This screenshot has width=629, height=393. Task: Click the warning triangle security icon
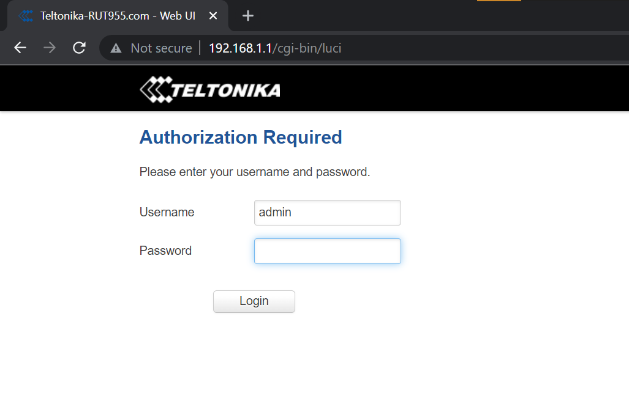click(116, 48)
